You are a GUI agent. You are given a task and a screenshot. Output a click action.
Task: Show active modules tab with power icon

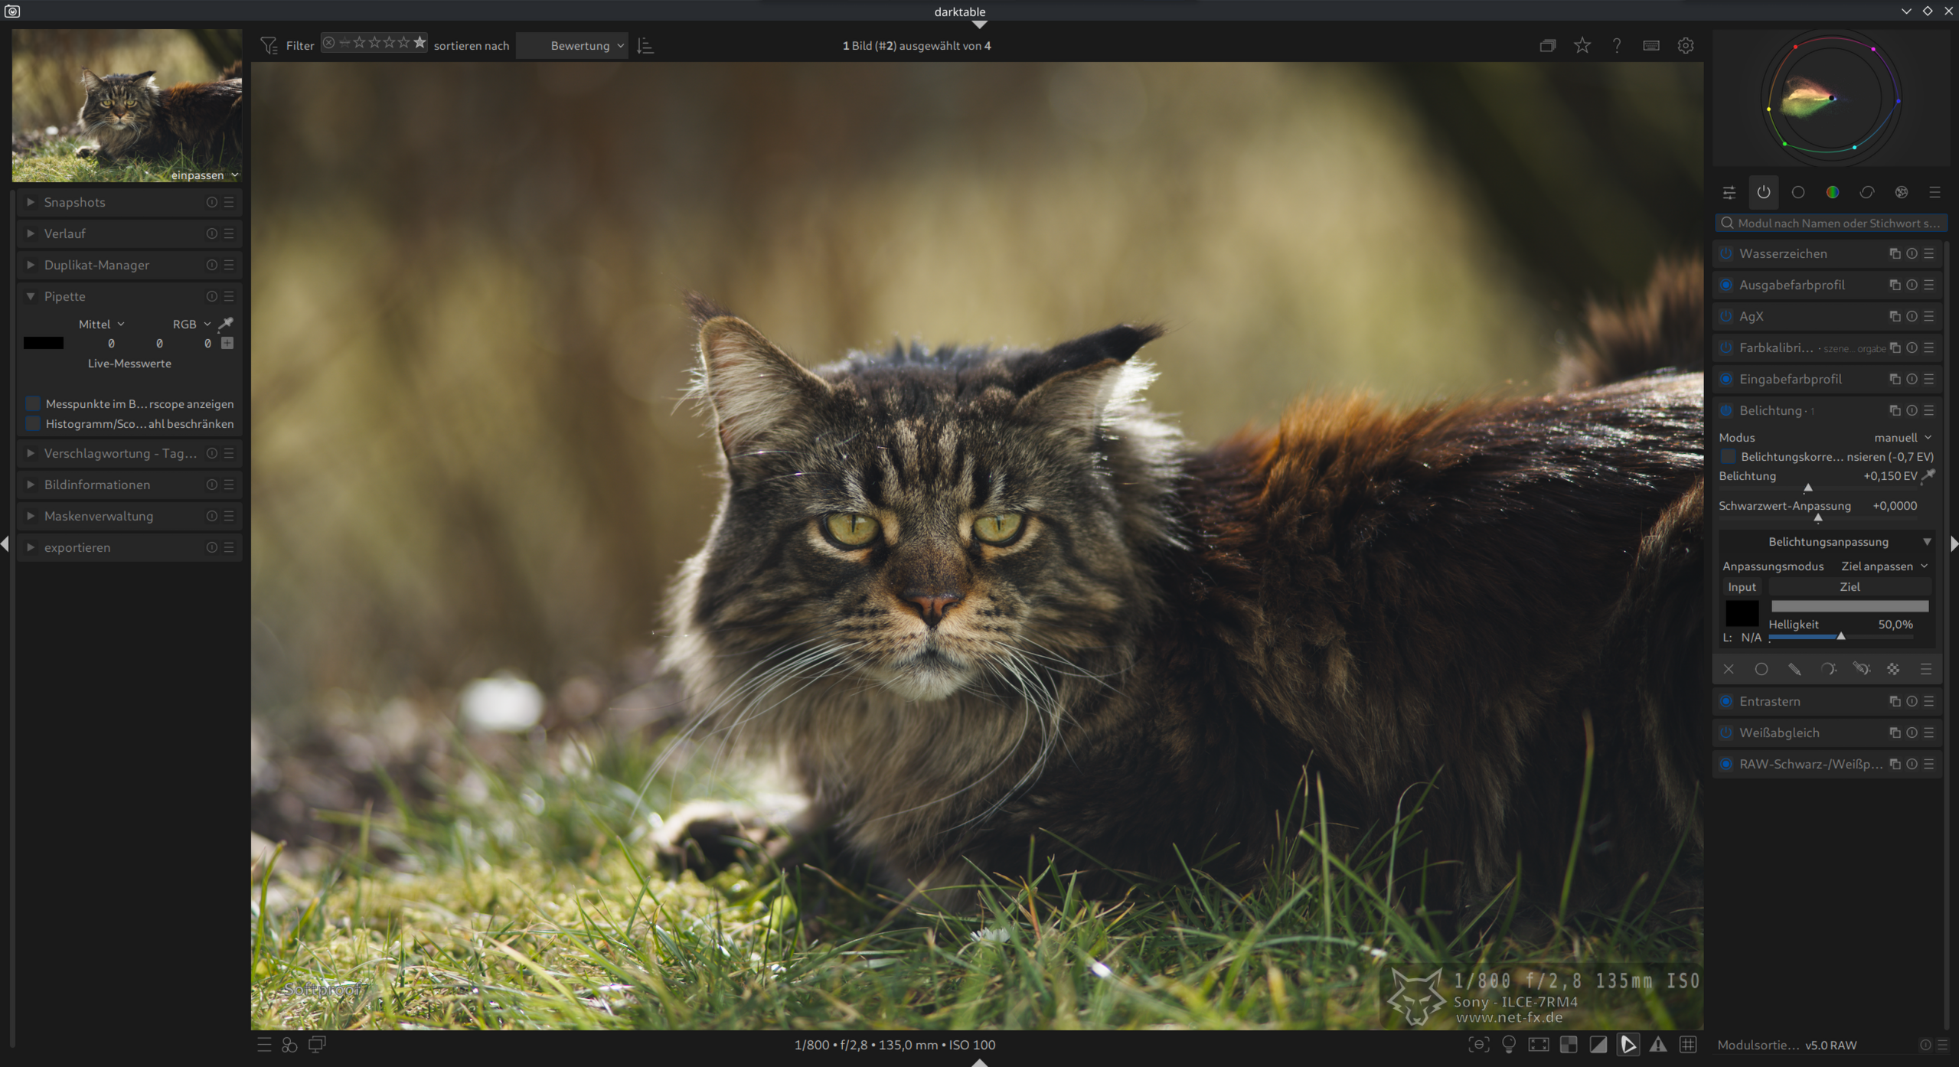(1763, 192)
